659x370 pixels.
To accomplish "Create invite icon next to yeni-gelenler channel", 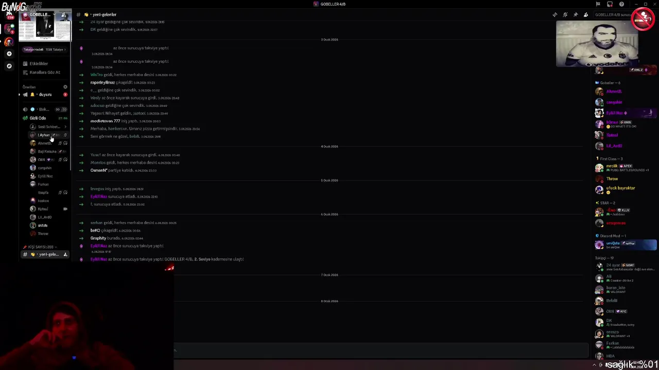I will coord(65,254).
